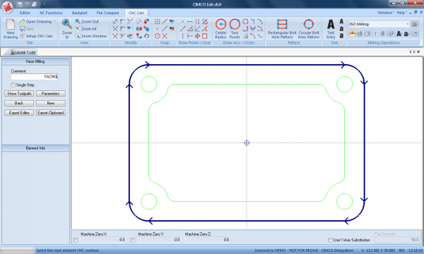Click the New Drawing icon

[11, 24]
